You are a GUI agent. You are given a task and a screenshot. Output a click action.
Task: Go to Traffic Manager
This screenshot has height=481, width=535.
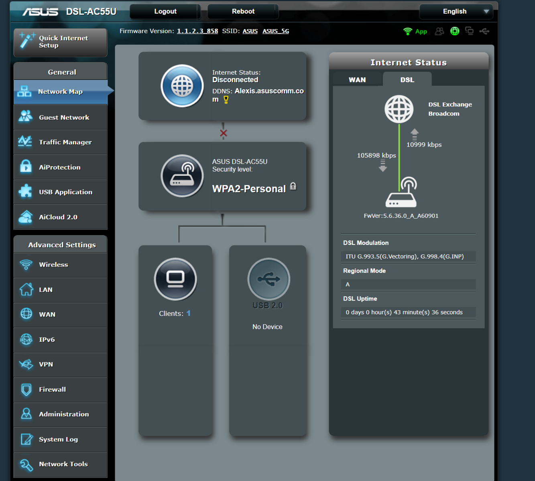tap(61, 142)
